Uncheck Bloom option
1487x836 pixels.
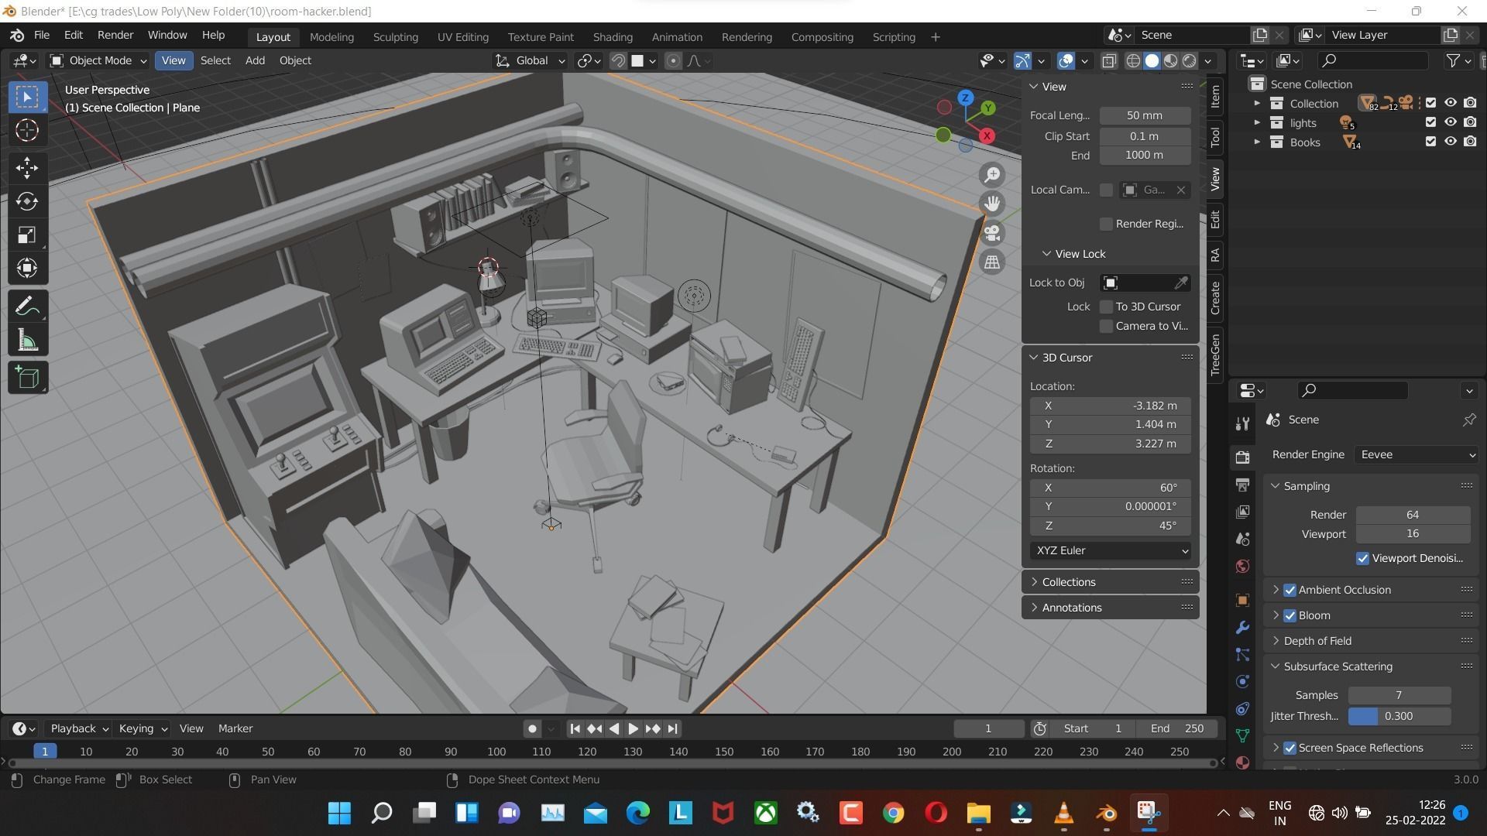(1290, 615)
